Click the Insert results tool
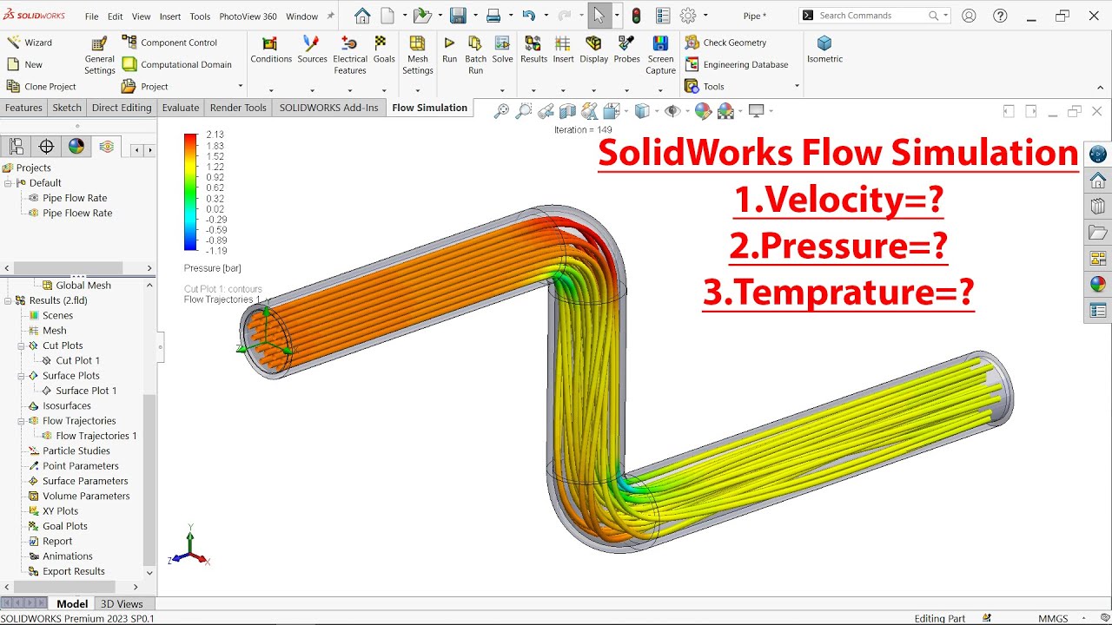 point(563,49)
